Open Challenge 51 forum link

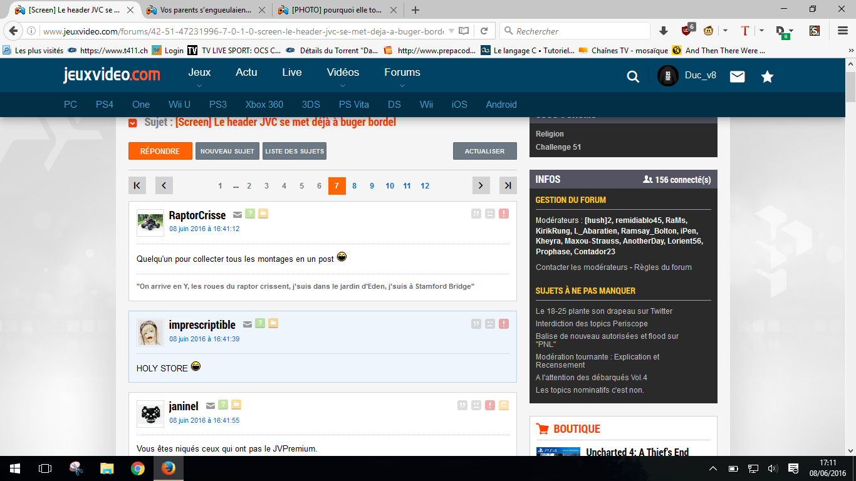point(558,147)
